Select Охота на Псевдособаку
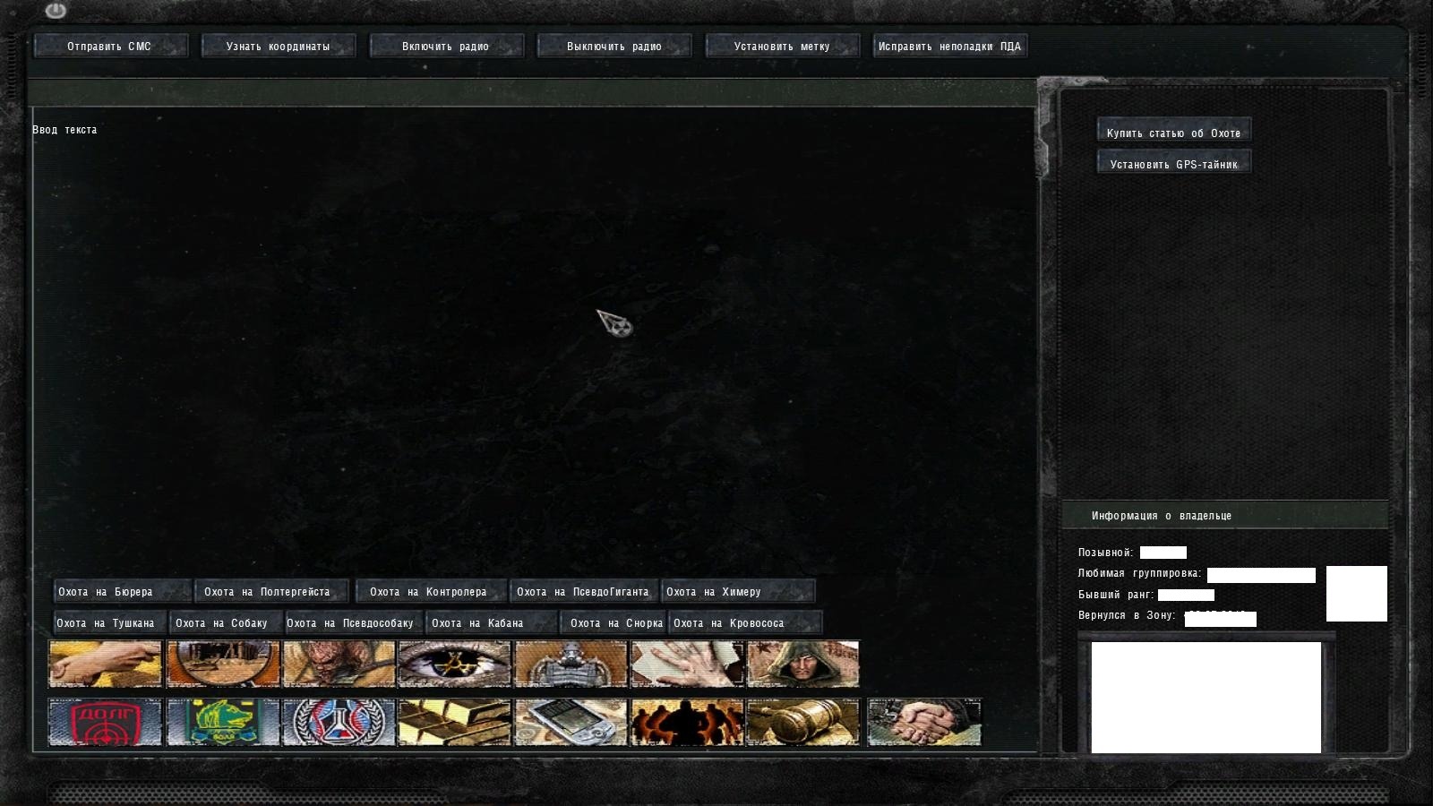 point(353,622)
